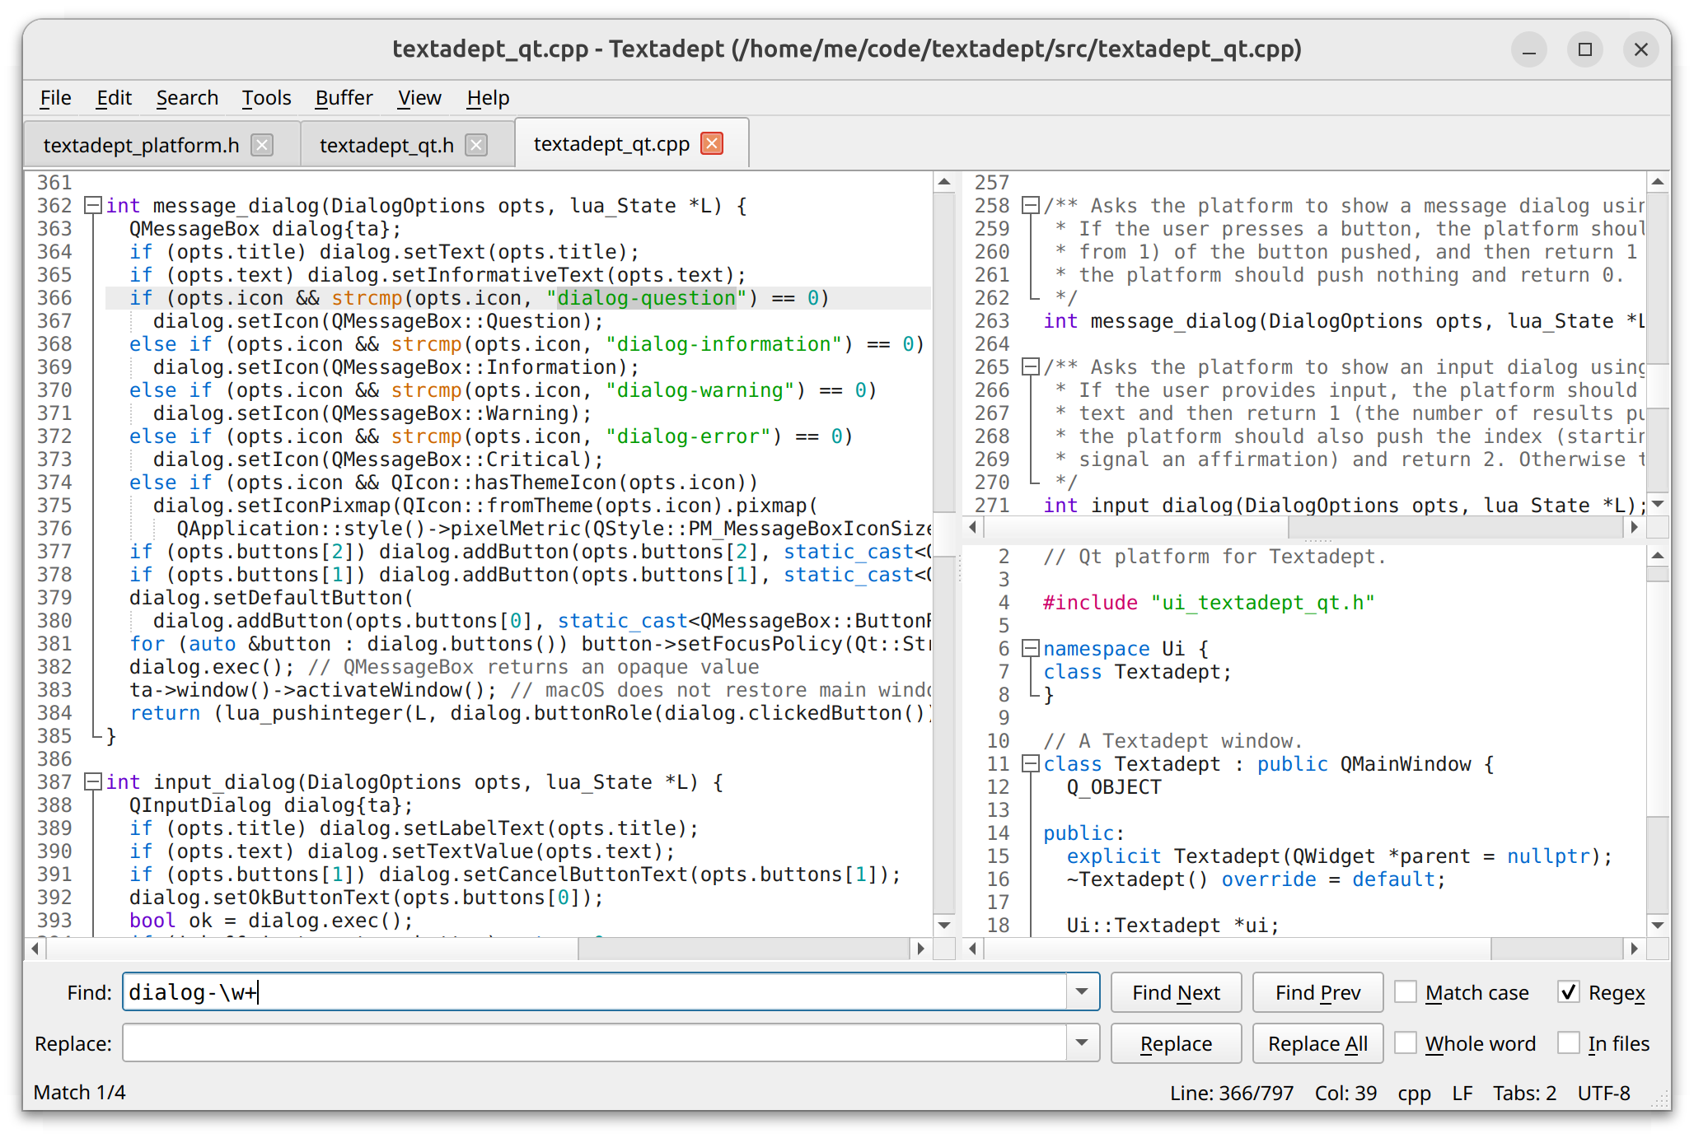Image resolution: width=1694 pixels, height=1138 pixels.
Task: Click the Replace All button
Action: click(x=1317, y=1043)
